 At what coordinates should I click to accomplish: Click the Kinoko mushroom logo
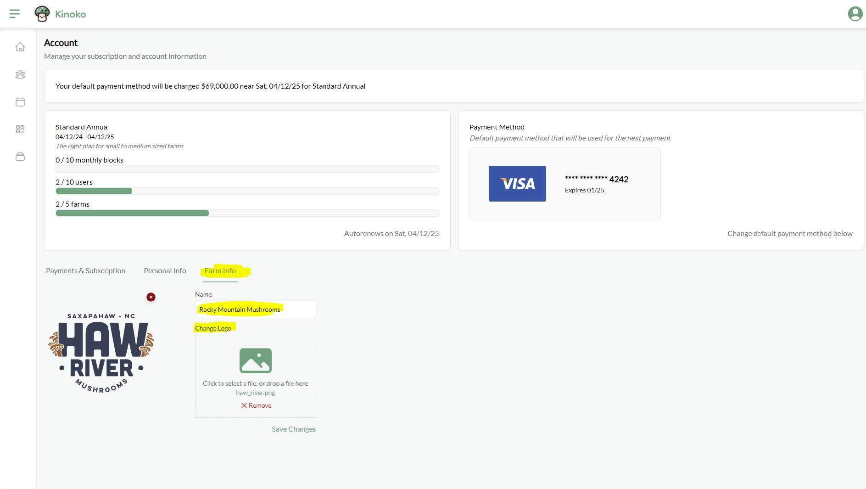[43, 13]
